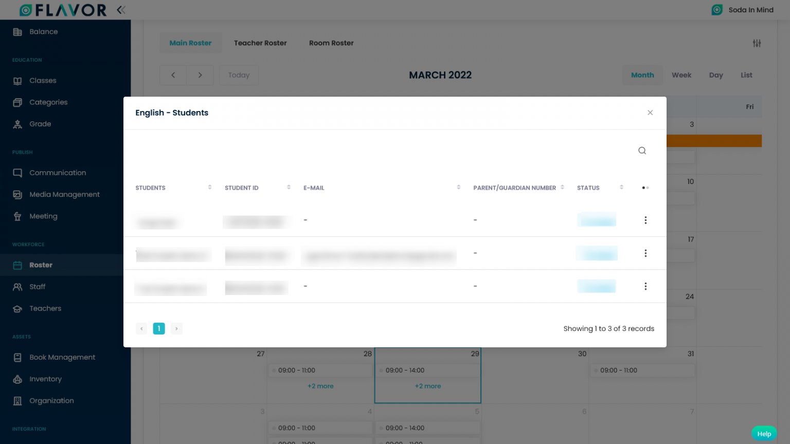Open +2 more events on the 28th
The width and height of the screenshot is (790, 444).
[x=320, y=386]
